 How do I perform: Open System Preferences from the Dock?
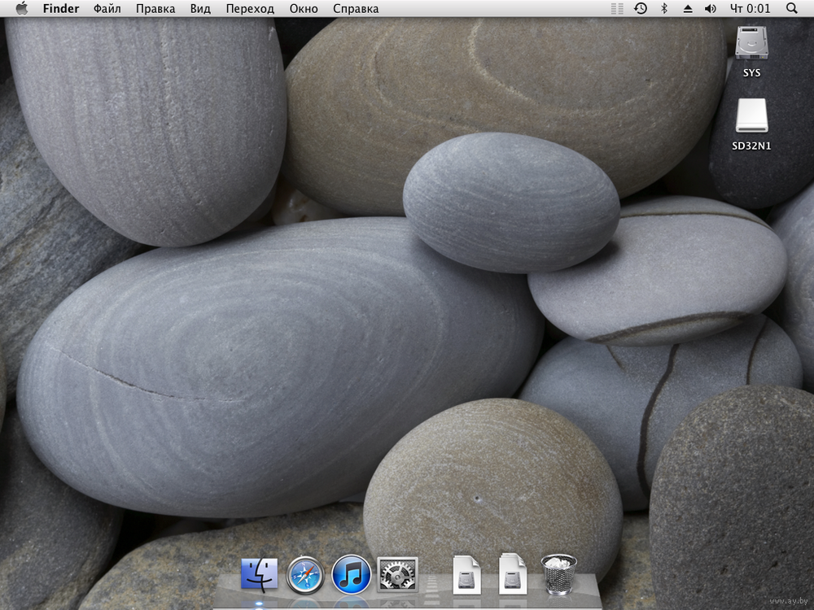coord(397,575)
